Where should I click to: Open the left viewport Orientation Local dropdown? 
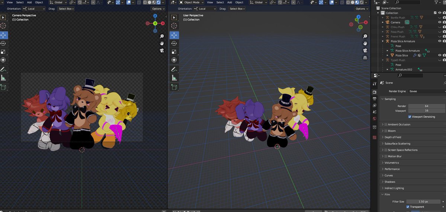[33, 9]
